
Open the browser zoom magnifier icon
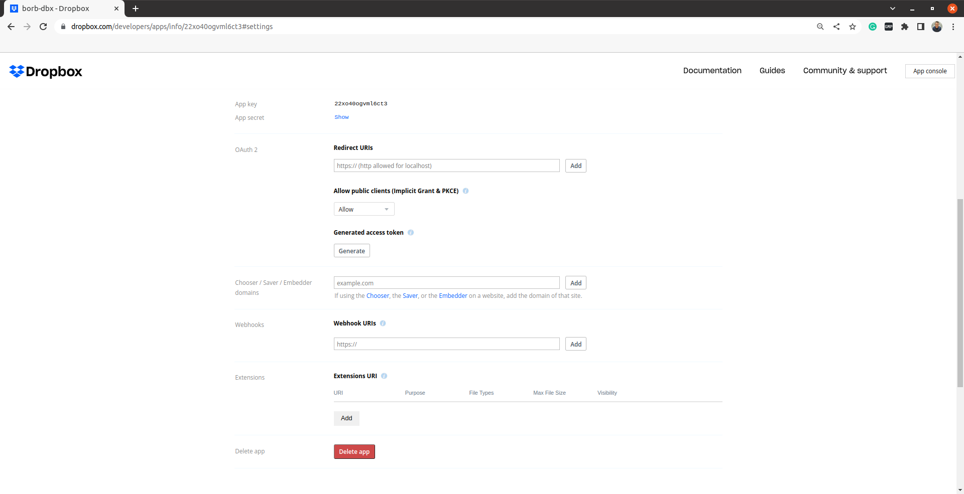tap(820, 27)
